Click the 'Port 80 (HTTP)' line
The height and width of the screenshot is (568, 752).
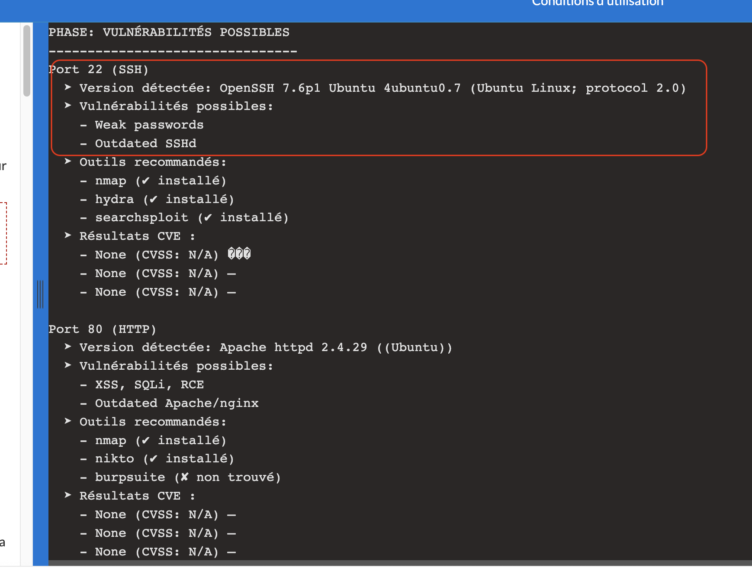tap(102, 329)
